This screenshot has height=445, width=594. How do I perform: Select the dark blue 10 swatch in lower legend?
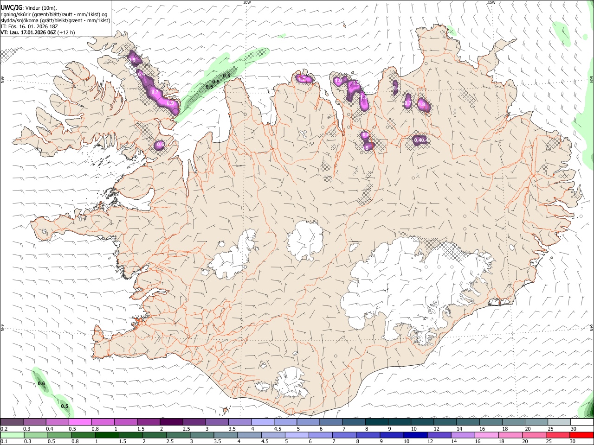(x=415, y=435)
